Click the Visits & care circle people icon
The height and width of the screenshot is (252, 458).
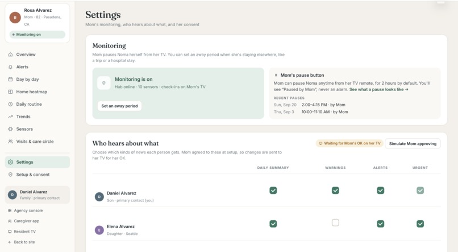[x=11, y=142]
